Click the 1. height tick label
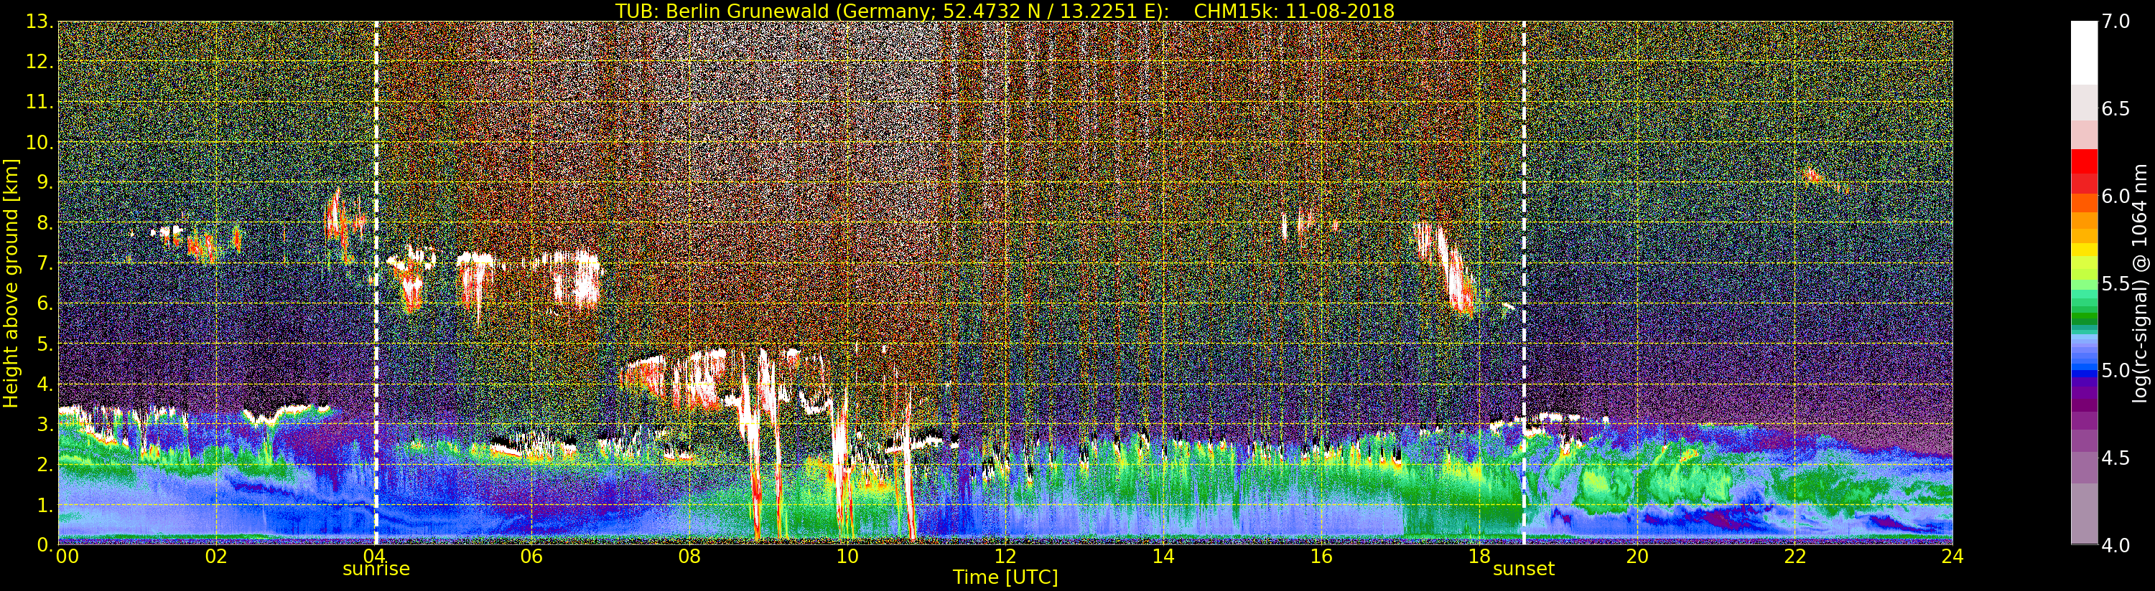The image size is (2155, 591). (45, 505)
